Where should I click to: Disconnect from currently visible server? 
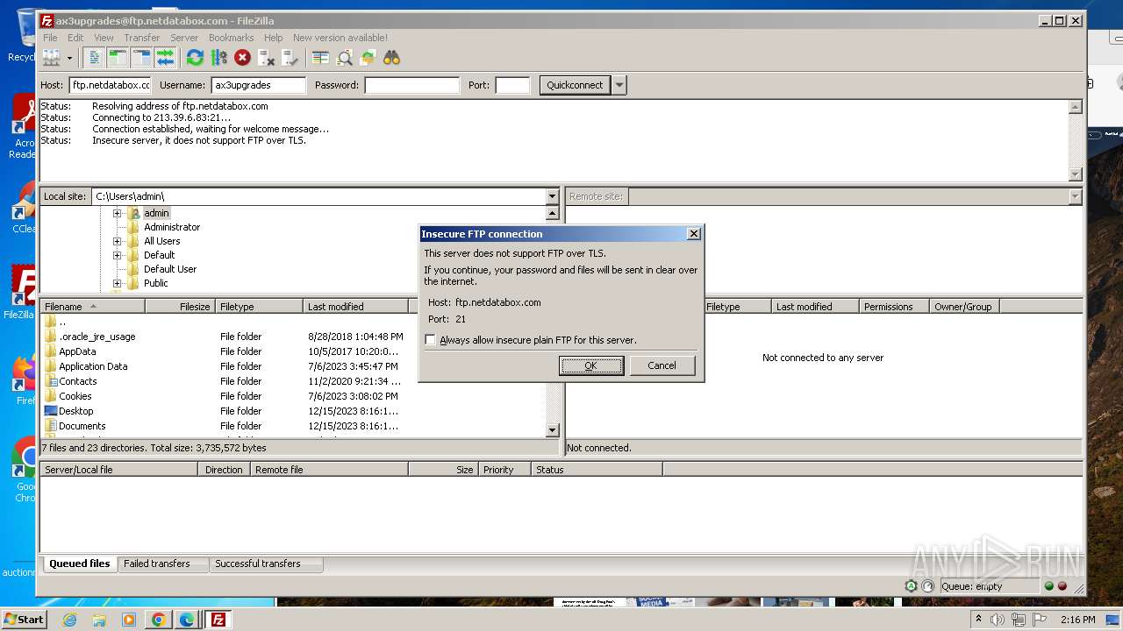pos(266,58)
